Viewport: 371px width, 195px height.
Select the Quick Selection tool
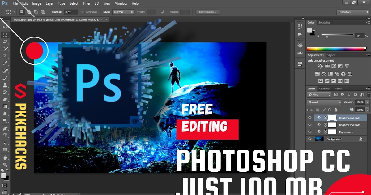(x=5, y=49)
